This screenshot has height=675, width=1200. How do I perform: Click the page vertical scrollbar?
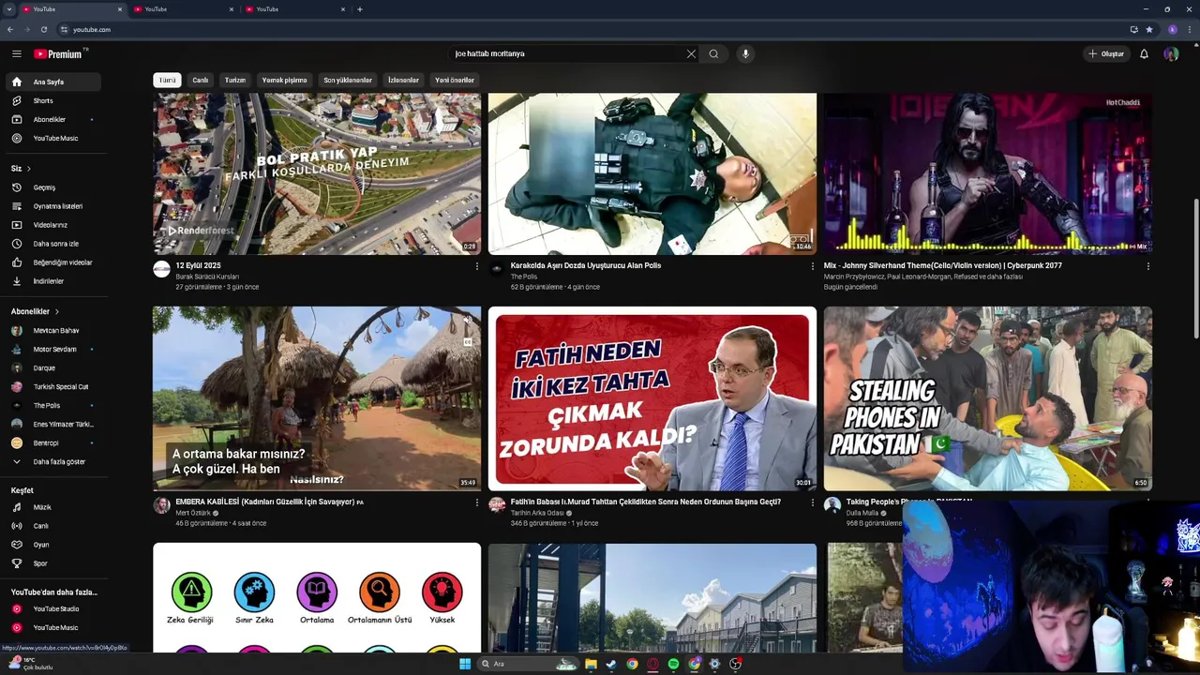(x=1194, y=269)
